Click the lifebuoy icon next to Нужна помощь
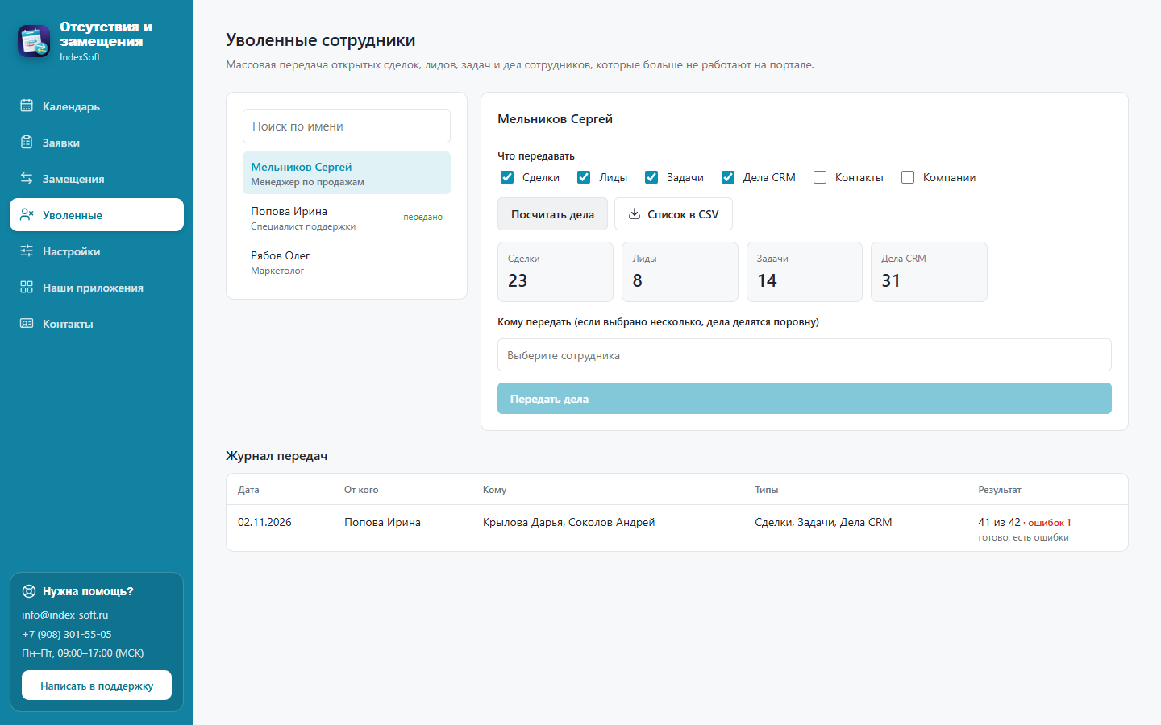 29,591
